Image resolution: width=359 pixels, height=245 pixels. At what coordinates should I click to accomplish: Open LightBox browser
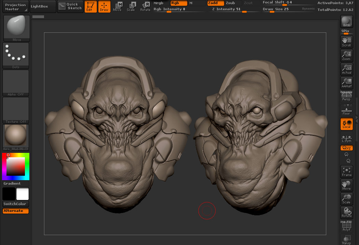click(43, 6)
